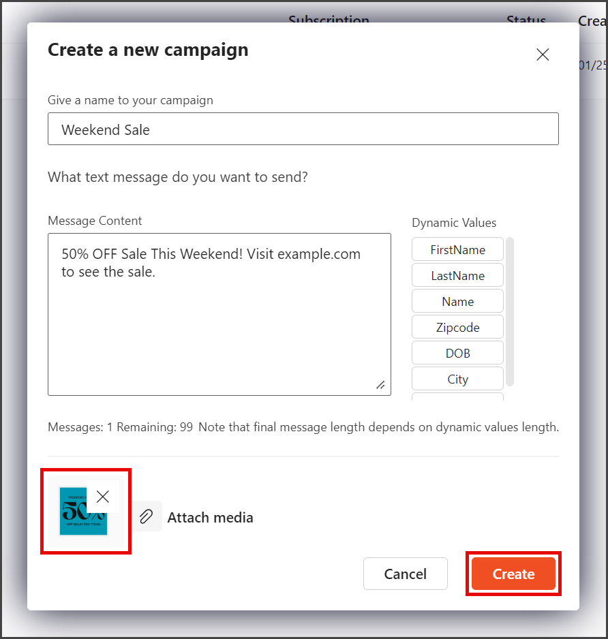608x639 pixels.
Task: Insert the Name dynamic value
Action: [457, 301]
